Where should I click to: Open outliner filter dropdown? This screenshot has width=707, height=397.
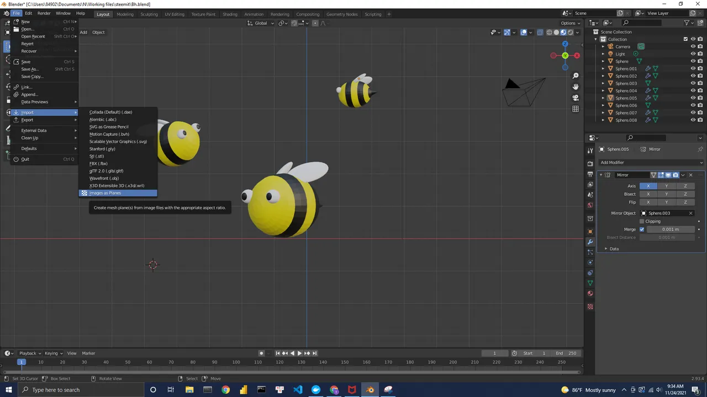click(689, 23)
